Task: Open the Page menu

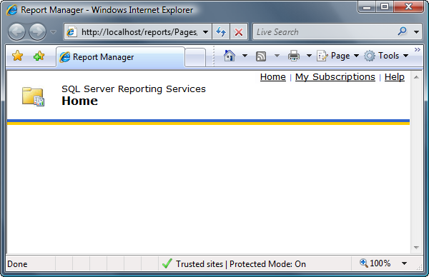Action: coord(338,56)
